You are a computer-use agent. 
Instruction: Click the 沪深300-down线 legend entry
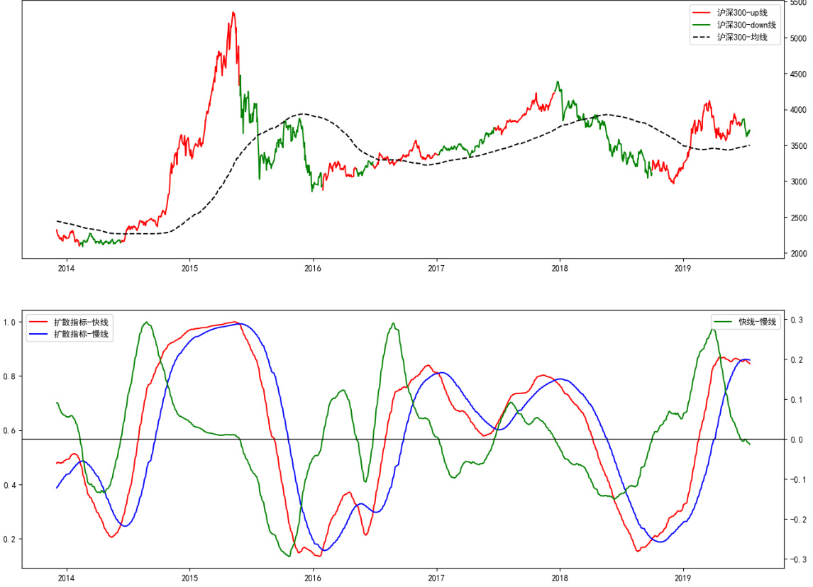click(746, 25)
